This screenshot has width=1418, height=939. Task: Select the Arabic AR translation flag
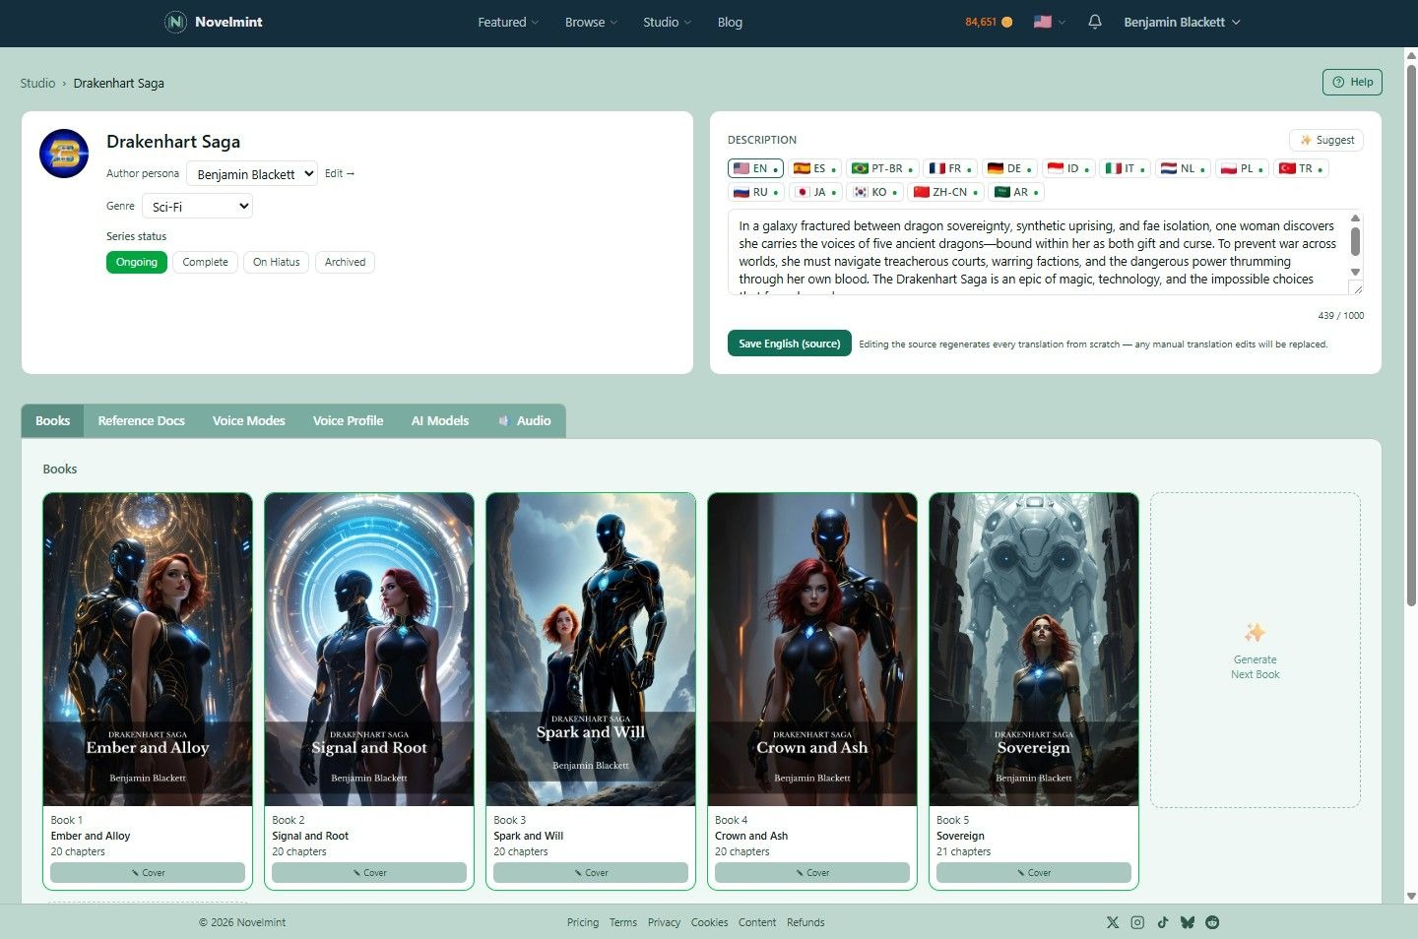point(1015,192)
